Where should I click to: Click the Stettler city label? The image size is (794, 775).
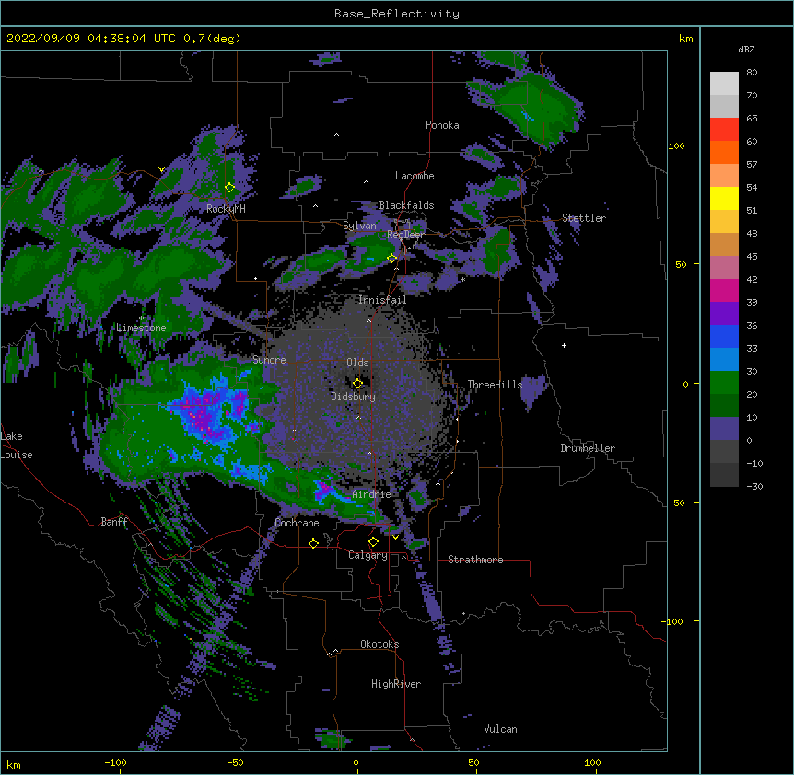point(584,218)
